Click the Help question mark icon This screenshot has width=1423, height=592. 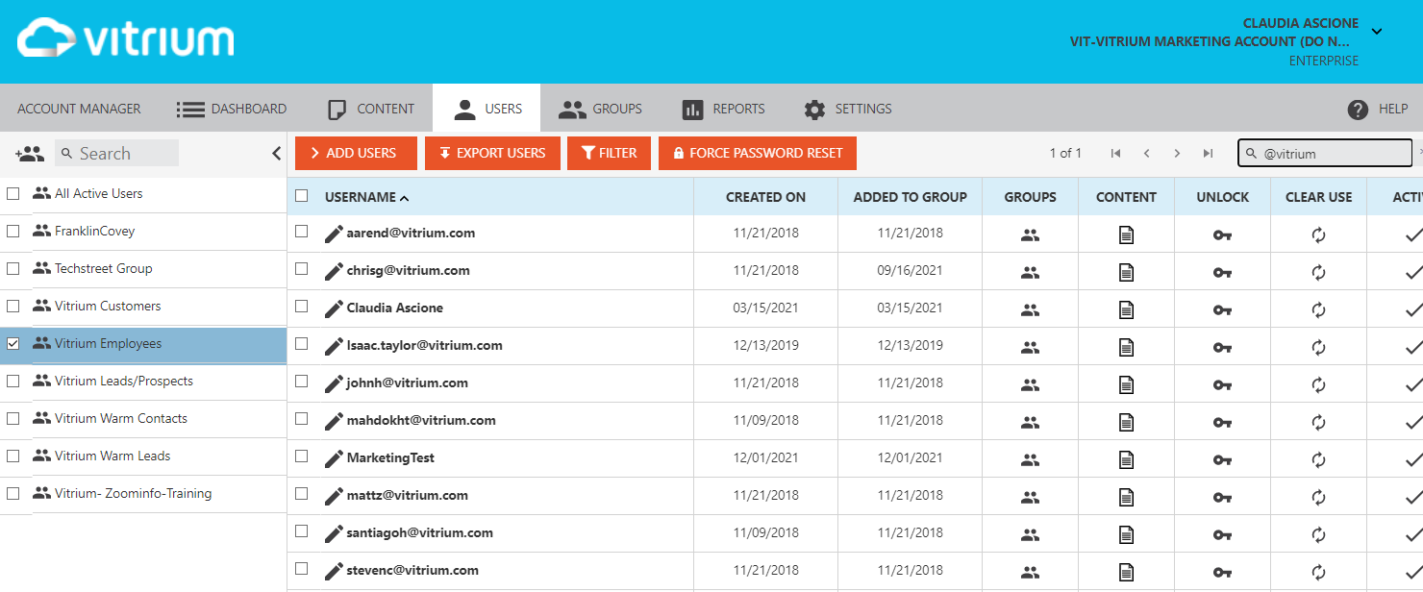pos(1358,110)
